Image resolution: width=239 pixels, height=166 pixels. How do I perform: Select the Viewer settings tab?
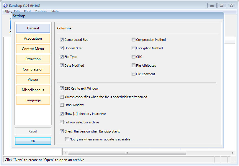(x=33, y=80)
